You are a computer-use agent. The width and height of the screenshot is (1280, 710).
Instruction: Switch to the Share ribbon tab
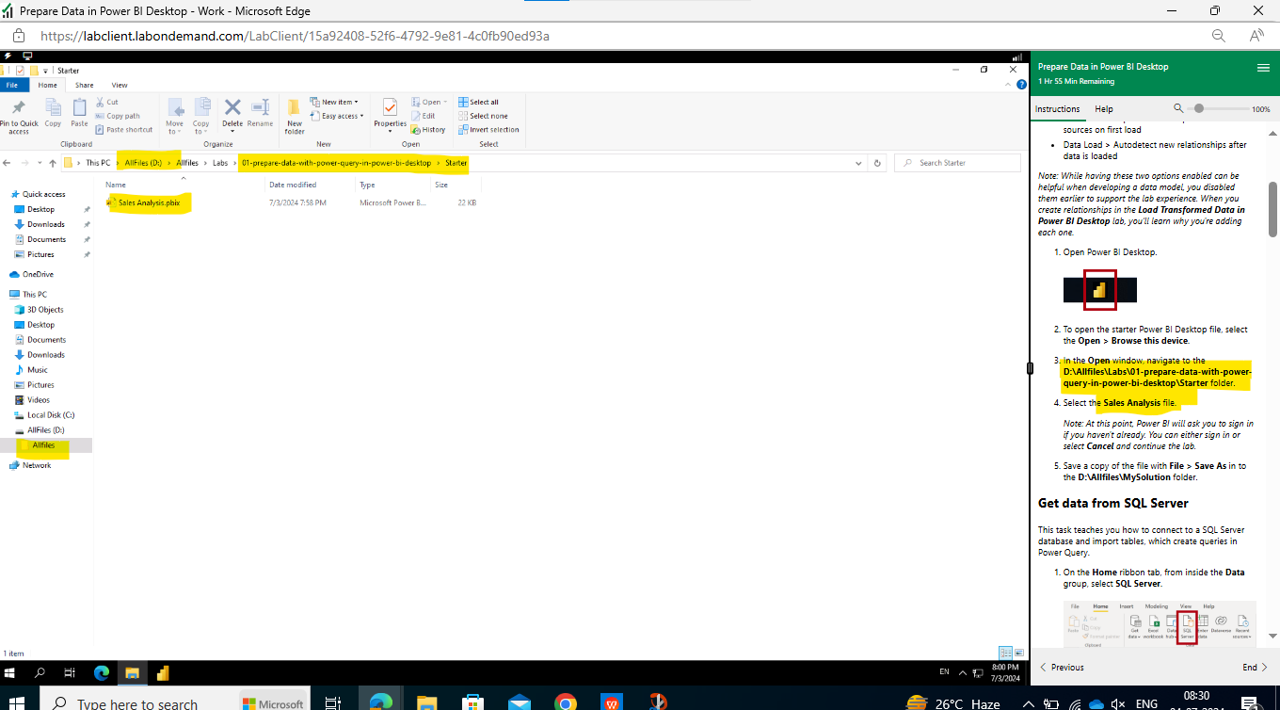pos(85,85)
